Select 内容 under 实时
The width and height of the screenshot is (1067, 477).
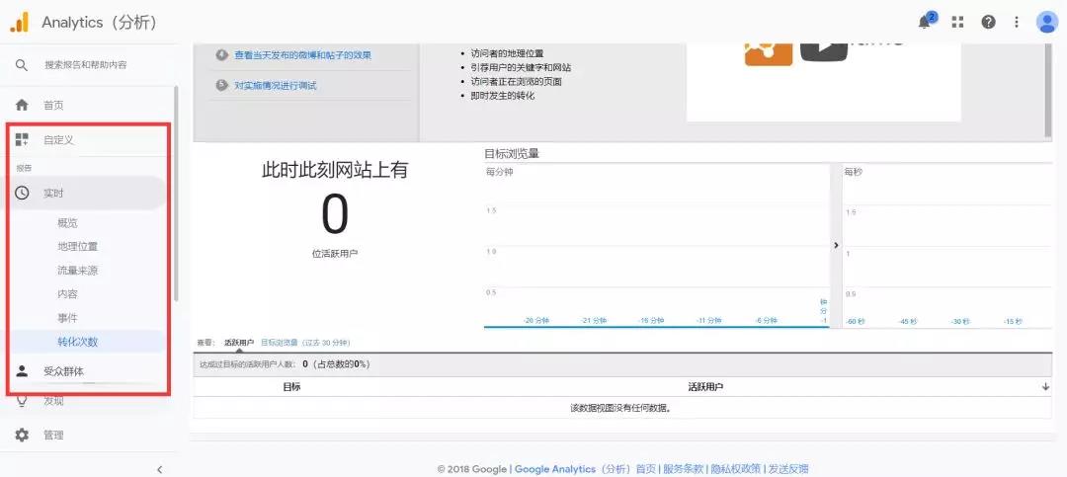[x=67, y=294]
